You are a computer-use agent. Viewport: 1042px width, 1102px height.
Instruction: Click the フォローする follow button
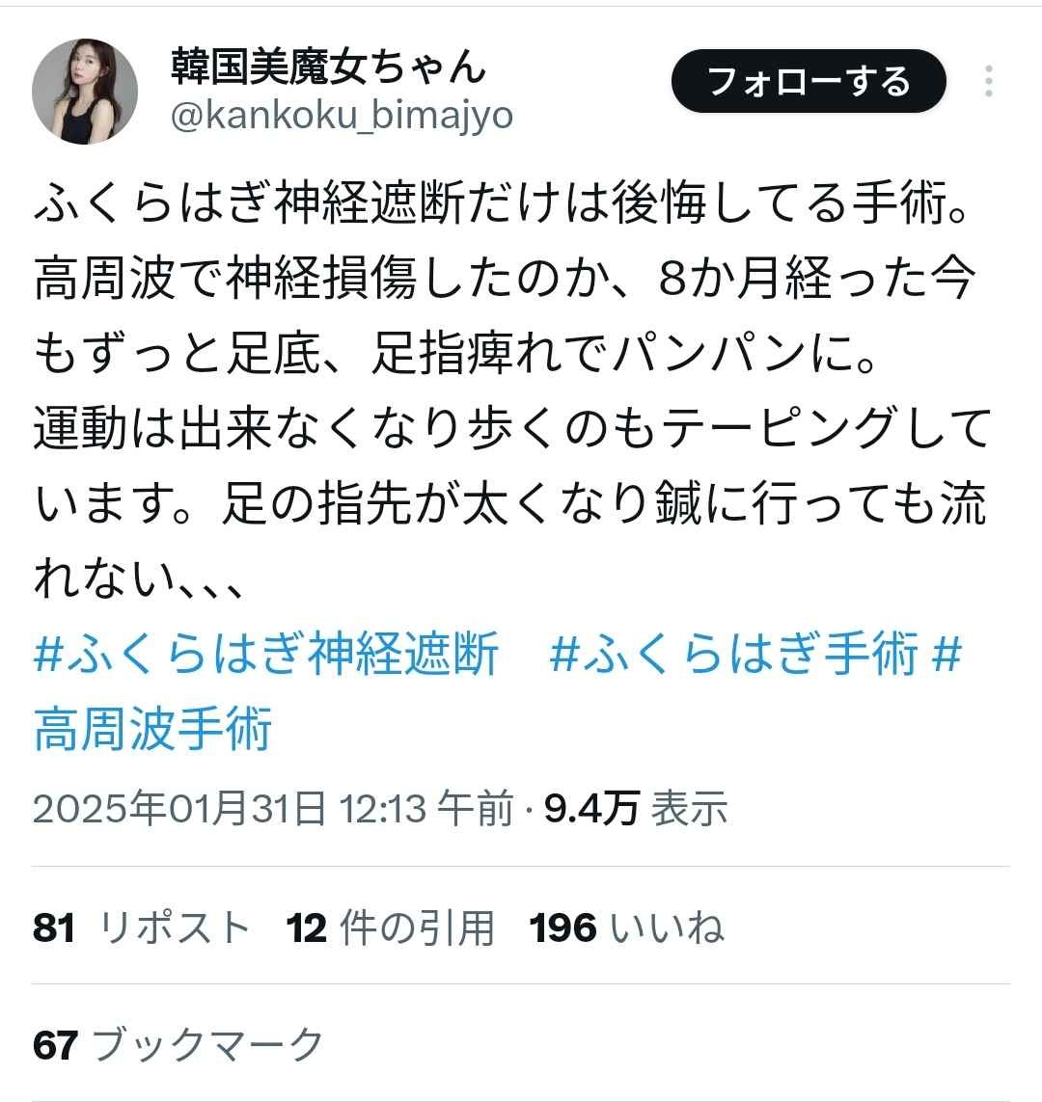point(809,81)
